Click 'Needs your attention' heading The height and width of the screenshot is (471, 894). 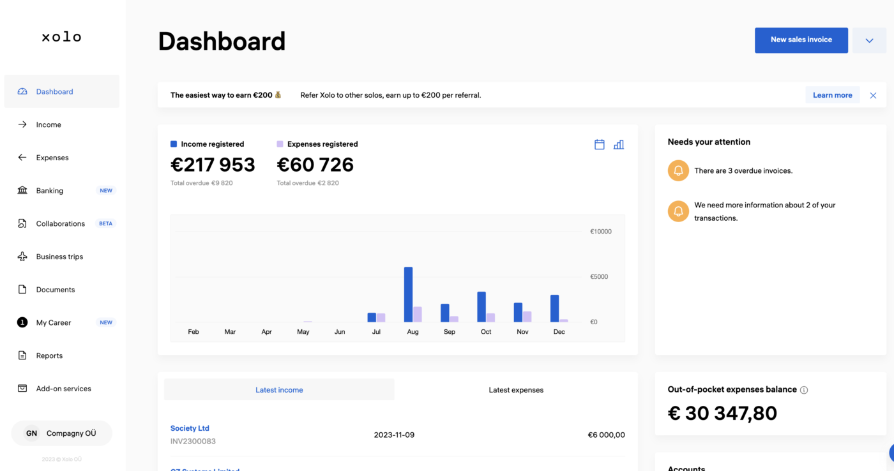coord(709,142)
